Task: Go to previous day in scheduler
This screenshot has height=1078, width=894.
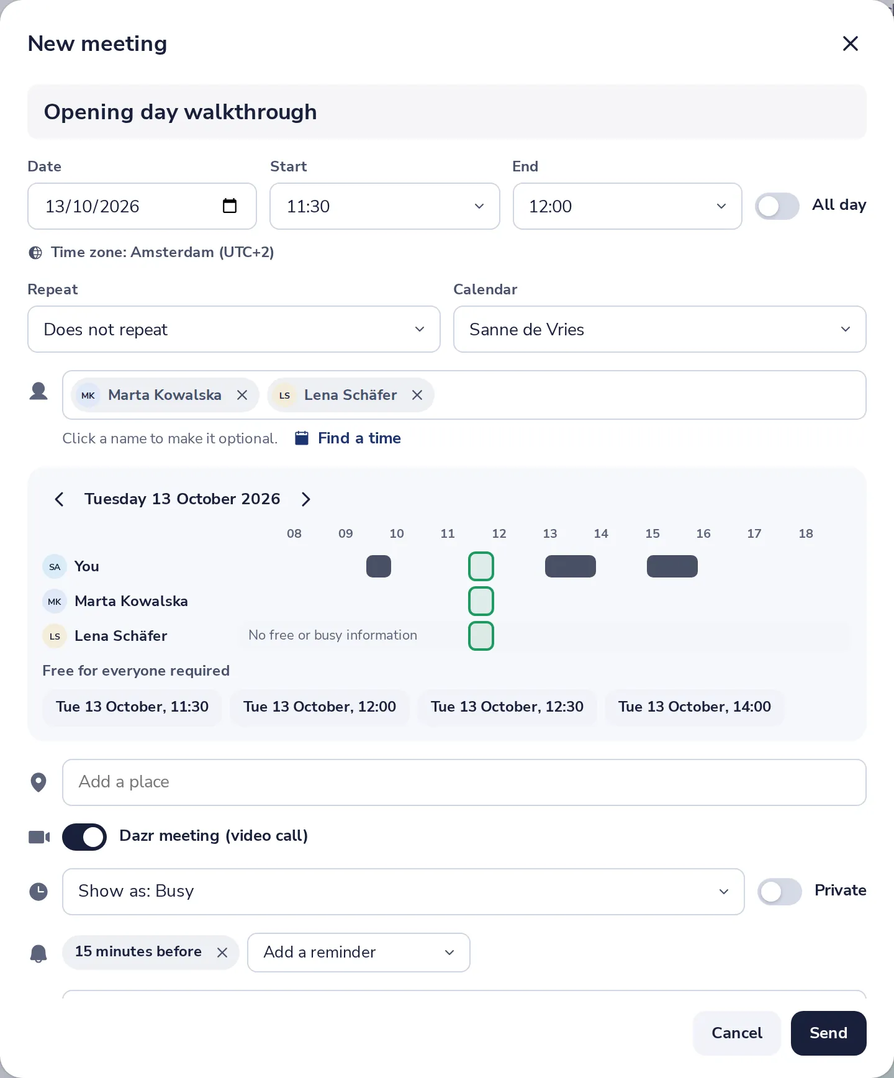Action: pyautogui.click(x=59, y=499)
